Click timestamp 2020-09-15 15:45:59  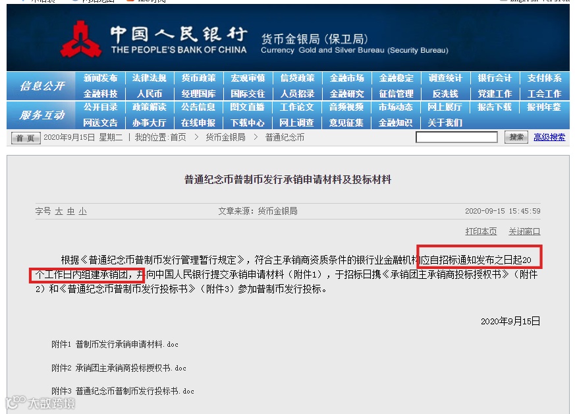pyautogui.click(x=503, y=211)
